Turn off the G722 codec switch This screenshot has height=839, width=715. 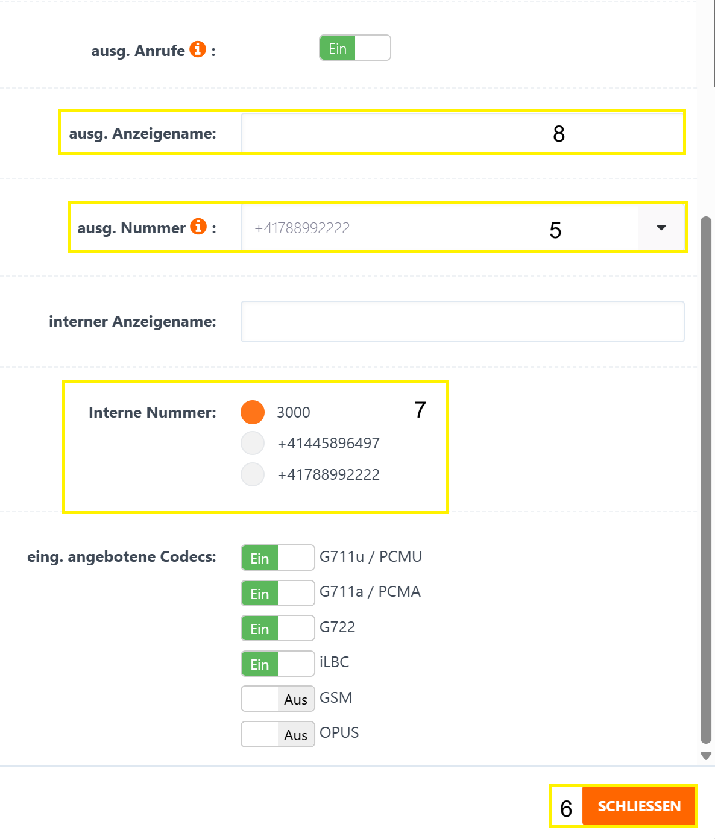(278, 628)
